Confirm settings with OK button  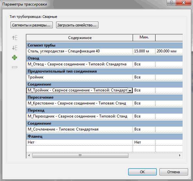[x=142, y=172]
